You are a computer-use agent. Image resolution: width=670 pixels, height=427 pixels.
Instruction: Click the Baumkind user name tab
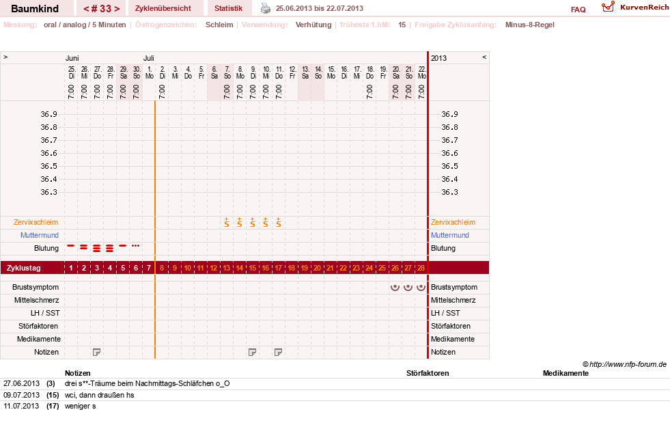(x=35, y=8)
